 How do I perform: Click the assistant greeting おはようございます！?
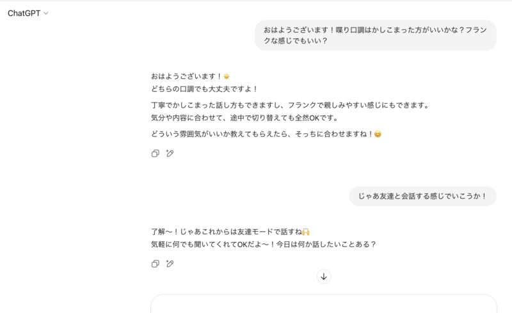coord(186,76)
